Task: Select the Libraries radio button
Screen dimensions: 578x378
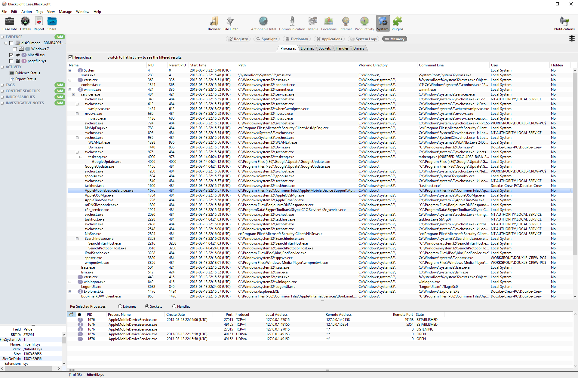Action: click(120, 306)
